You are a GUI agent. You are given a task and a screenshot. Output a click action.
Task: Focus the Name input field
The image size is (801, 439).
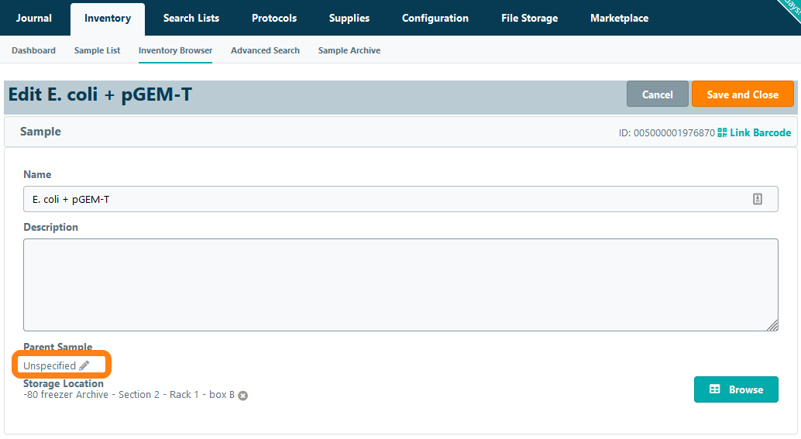(x=387, y=199)
